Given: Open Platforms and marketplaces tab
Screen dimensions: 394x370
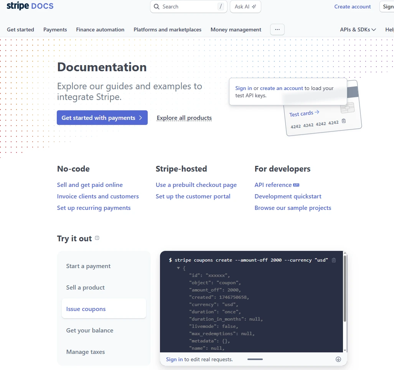Looking at the screenshot, I should pyautogui.click(x=167, y=29).
